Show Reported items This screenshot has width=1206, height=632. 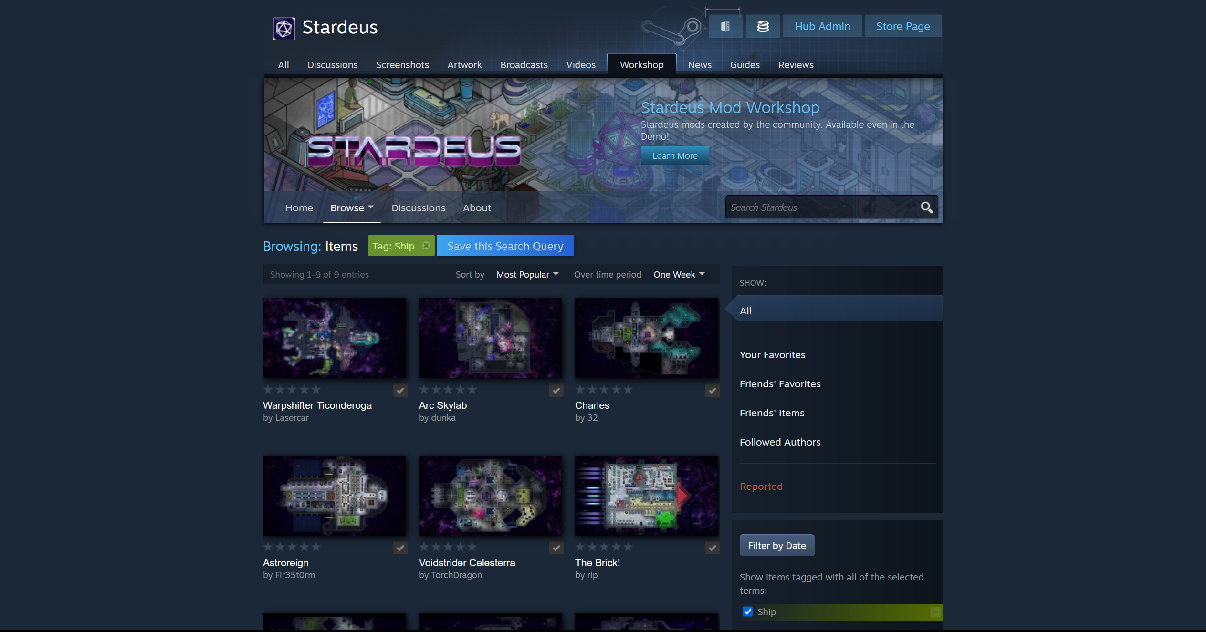[761, 487]
